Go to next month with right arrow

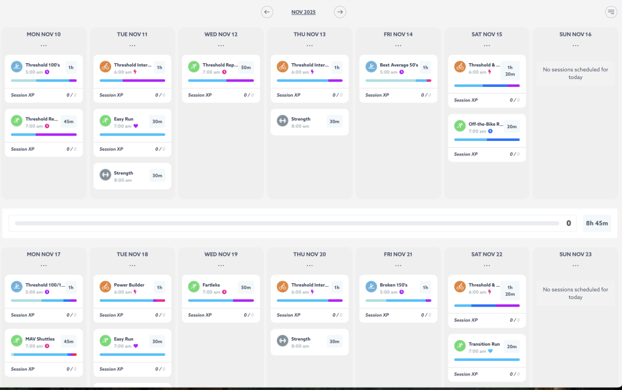click(340, 12)
